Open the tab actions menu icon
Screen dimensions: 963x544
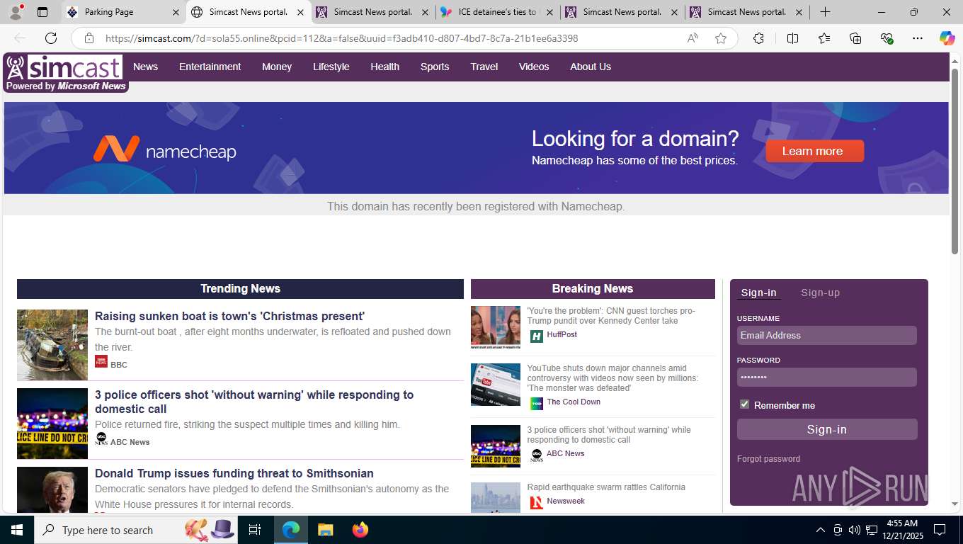point(42,12)
